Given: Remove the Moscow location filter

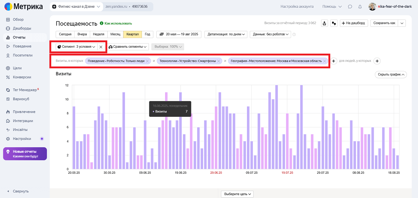Looking at the screenshot, I should click(x=325, y=61).
